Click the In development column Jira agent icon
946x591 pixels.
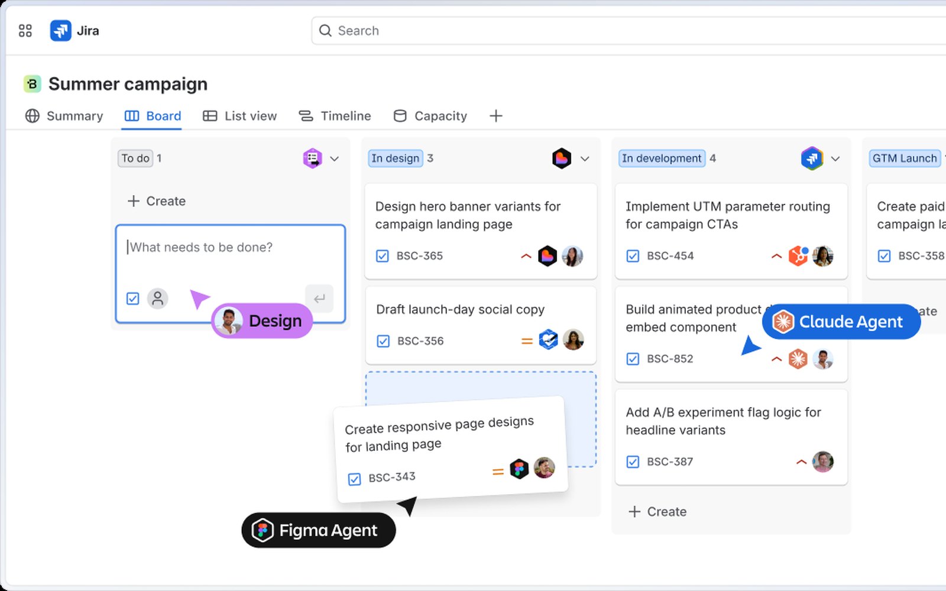[x=812, y=158]
